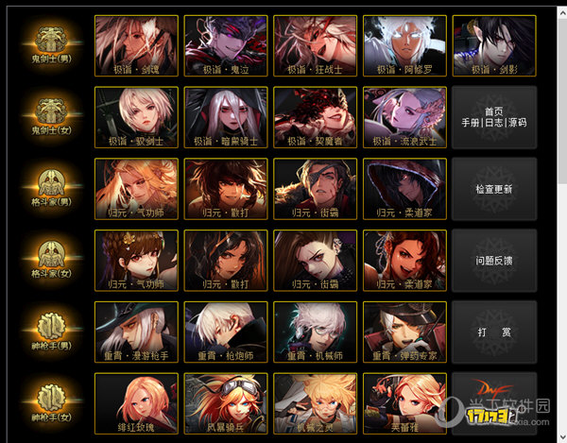Choose the female 归元·柔道家 portrait
The width and height of the screenshot is (567, 443).
404,261
